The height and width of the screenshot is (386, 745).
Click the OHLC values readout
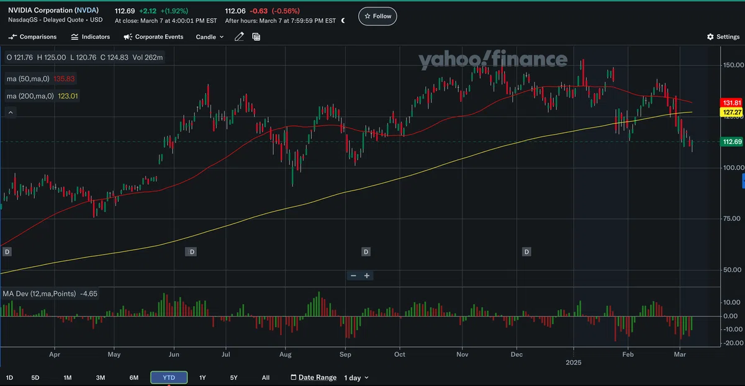84,57
